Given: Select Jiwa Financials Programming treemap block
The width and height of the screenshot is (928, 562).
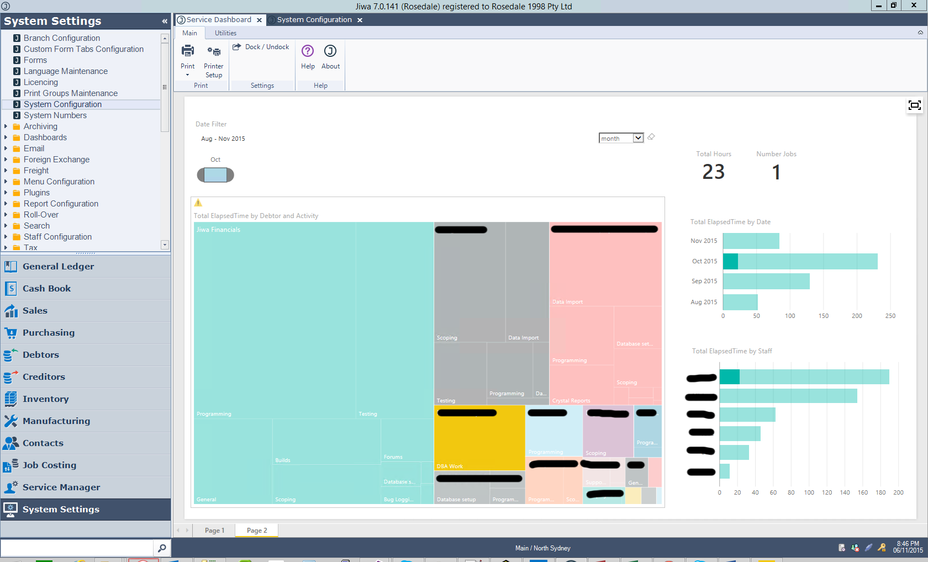Looking at the screenshot, I should pos(275,320).
